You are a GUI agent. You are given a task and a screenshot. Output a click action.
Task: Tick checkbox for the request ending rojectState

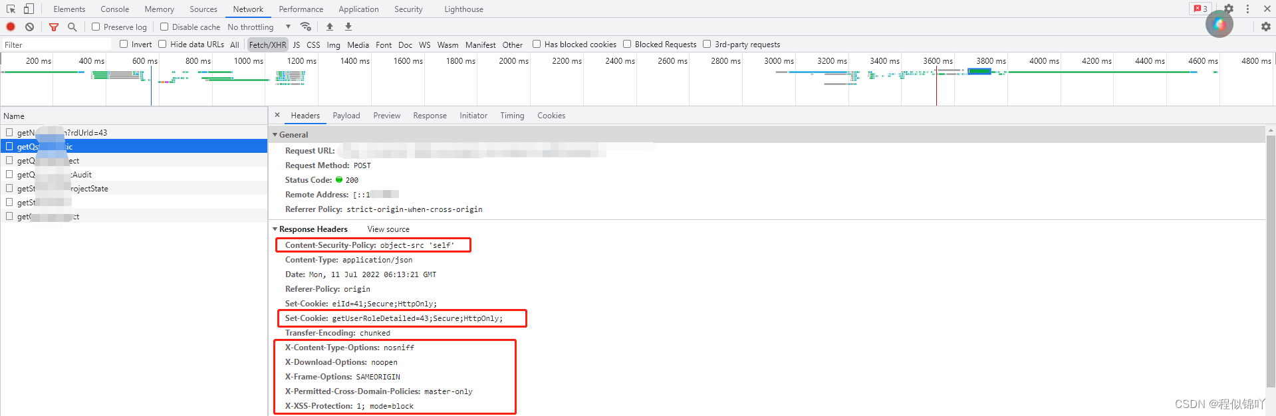9,188
